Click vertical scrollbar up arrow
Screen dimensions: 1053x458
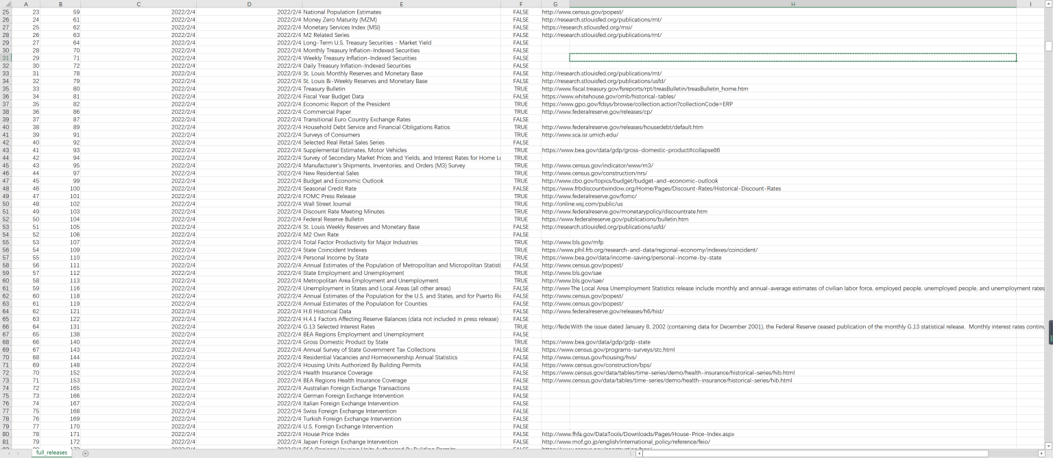click(1048, 4)
